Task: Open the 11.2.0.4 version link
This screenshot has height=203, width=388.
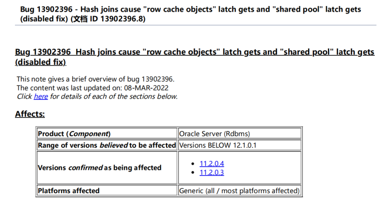Action: point(212,163)
